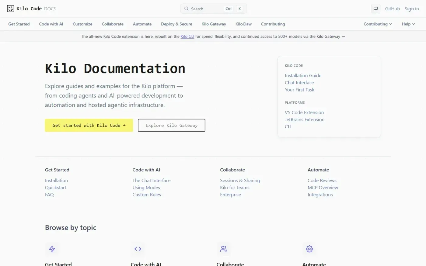Screen dimensions: 426x266
Task: Open the Deploy & Secure nav tab
Action: [x=176, y=24]
